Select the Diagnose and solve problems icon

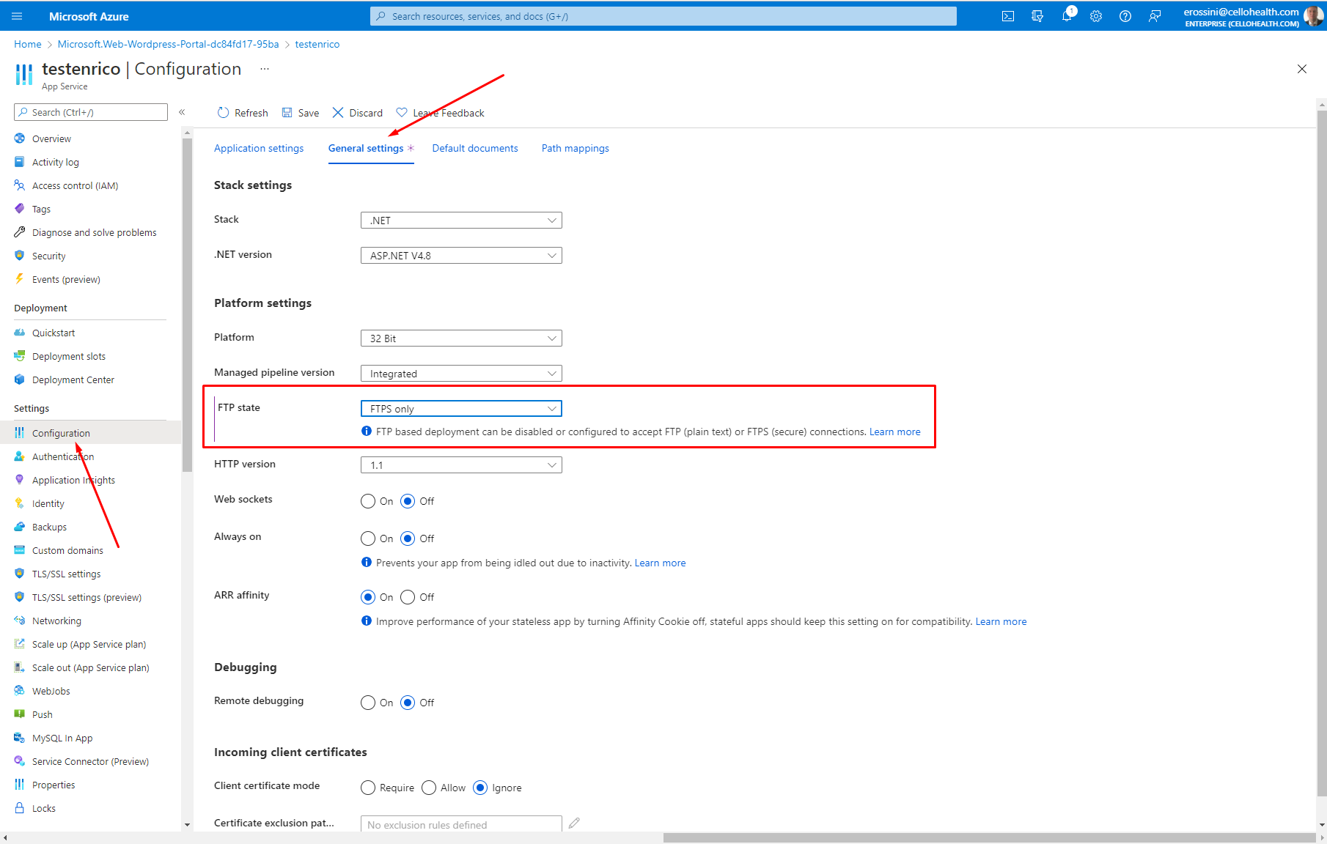coord(19,232)
